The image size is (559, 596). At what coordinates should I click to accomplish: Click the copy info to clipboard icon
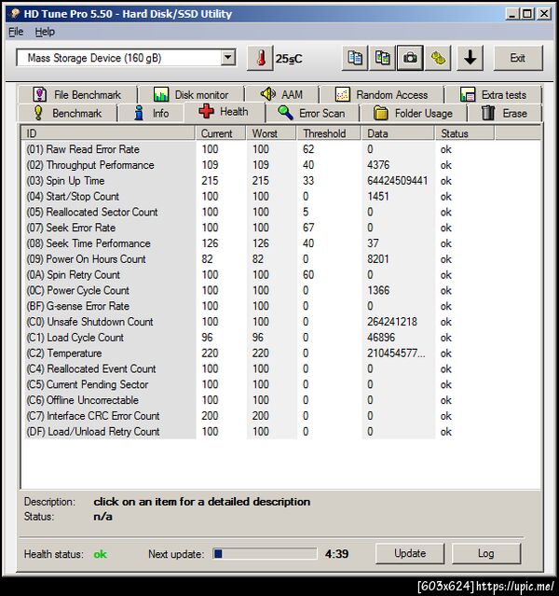pyautogui.click(x=355, y=58)
